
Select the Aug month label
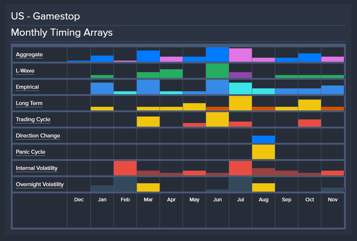(263, 200)
